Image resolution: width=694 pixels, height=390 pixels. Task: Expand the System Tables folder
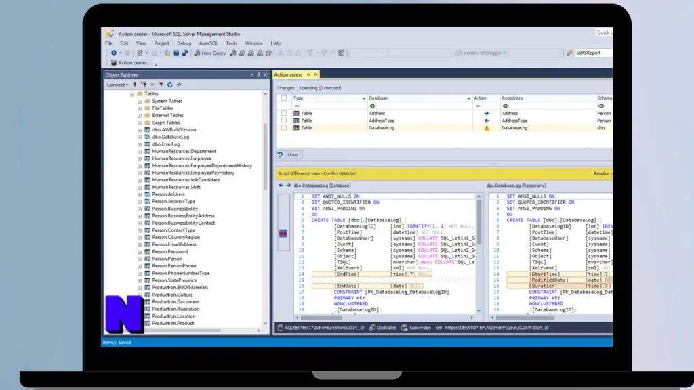[x=140, y=102]
